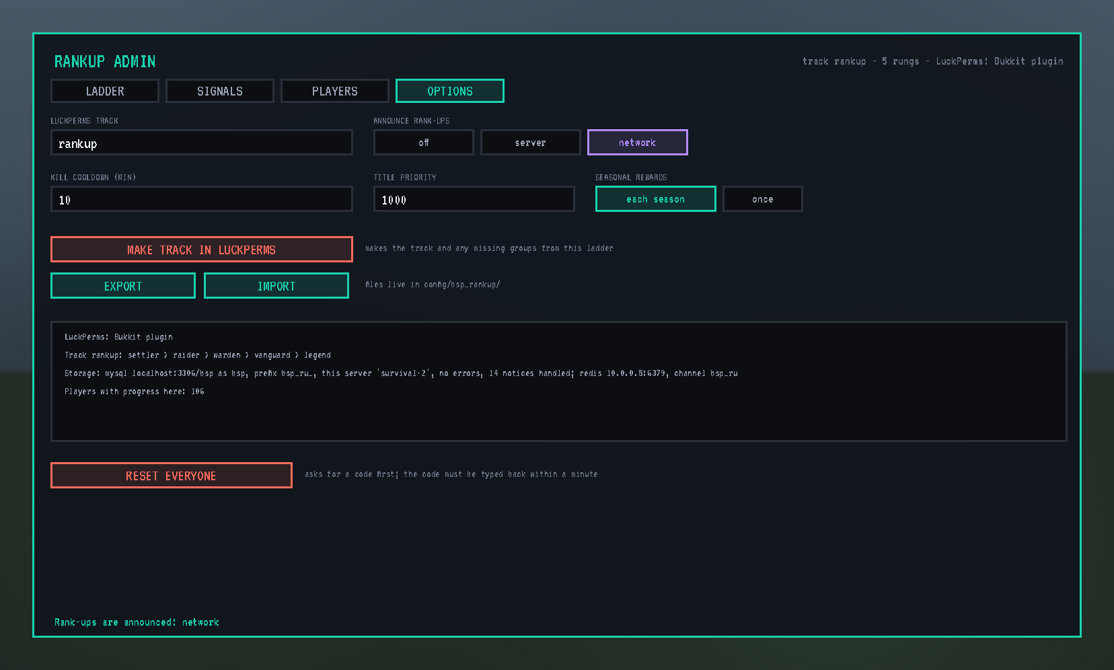The image size is (1114, 670).
Task: Click the LUCKPERMS TRACK label
Action: [x=85, y=121]
